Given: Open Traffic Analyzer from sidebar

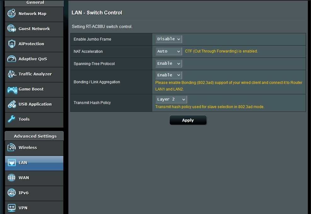Looking at the screenshot, I should 34,74.
